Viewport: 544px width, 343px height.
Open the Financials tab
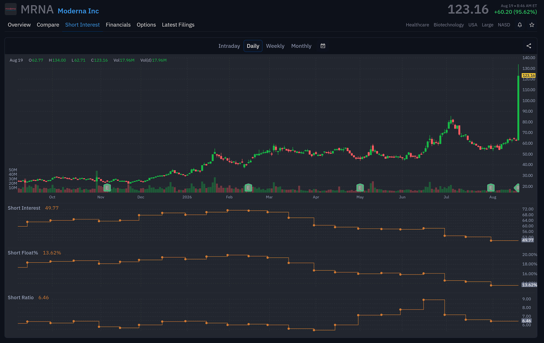coord(118,25)
